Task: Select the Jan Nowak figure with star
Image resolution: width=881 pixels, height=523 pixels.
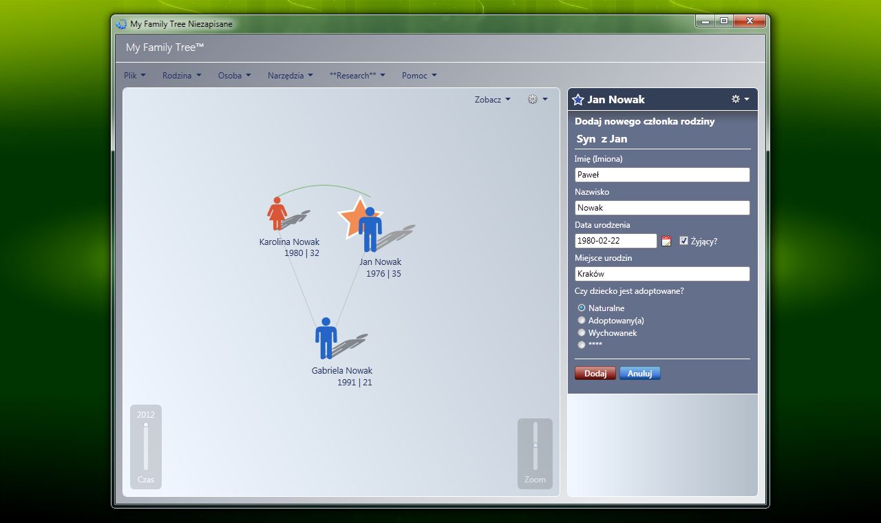Action: 370,228
